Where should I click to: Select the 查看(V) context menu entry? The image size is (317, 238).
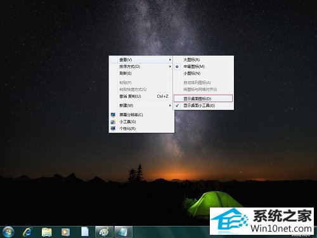click(x=141, y=60)
